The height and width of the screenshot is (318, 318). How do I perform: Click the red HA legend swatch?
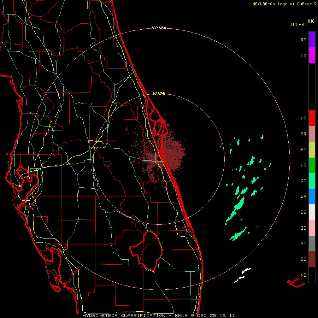312,118
